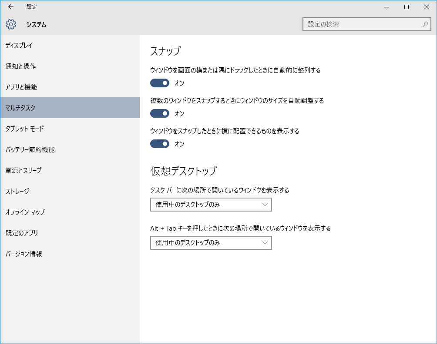The image size is (437, 344).
Task: Click the search magnifier icon
Action: pos(425,24)
